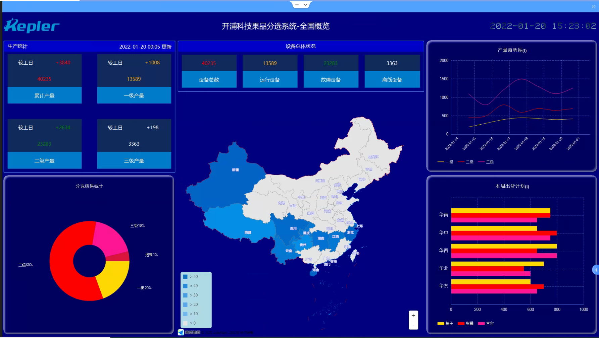Viewport: 599px width, 338px height.
Task: Click the 生产统计 panel header
Action: coord(17,46)
